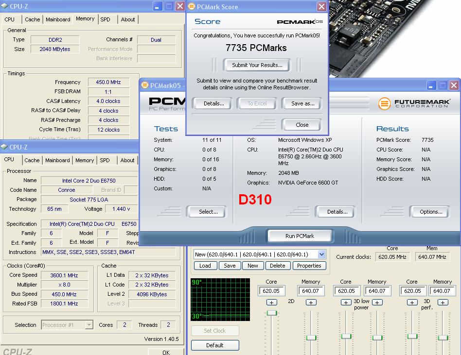Image resolution: width=461 pixels, height=355 pixels.
Task: Create profile with New button
Action: 253,266
